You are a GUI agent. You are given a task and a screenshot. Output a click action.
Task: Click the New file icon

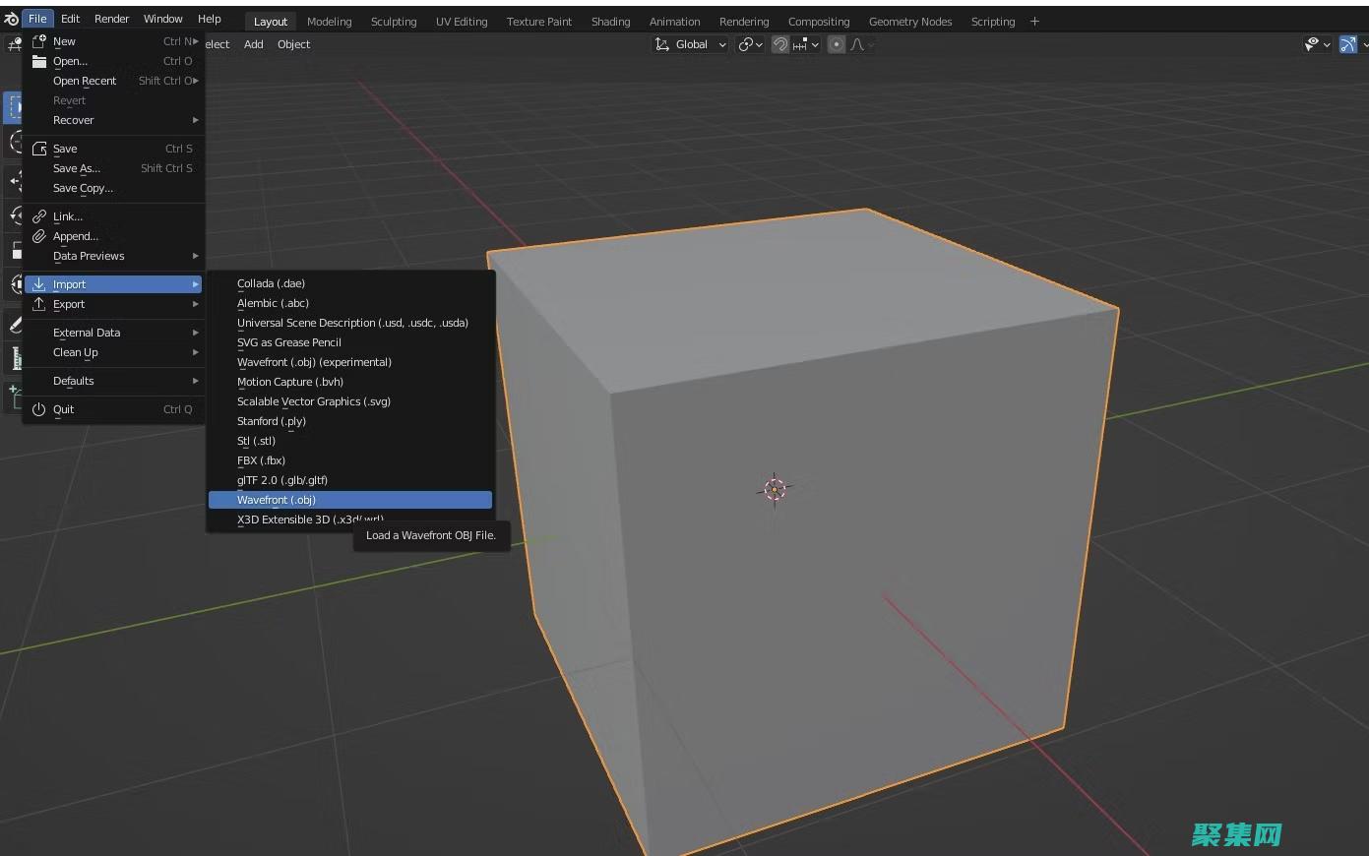(39, 41)
